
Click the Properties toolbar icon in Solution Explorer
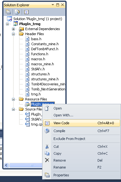tap(8, 12)
